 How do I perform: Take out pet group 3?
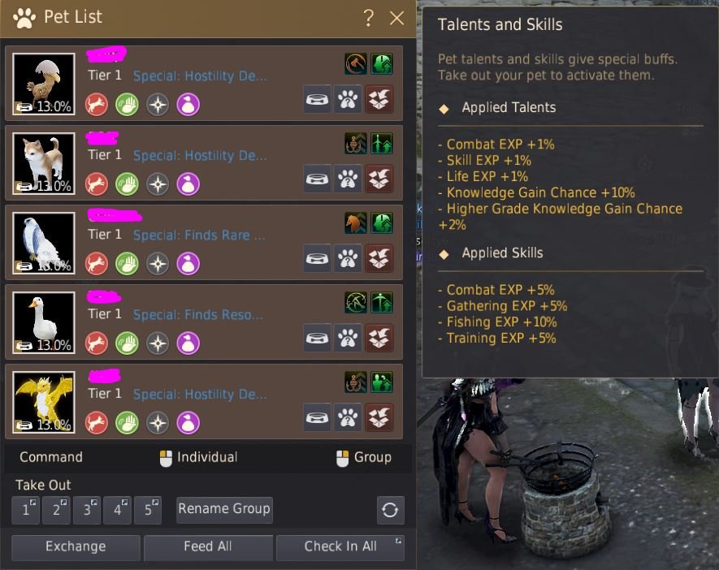87,510
